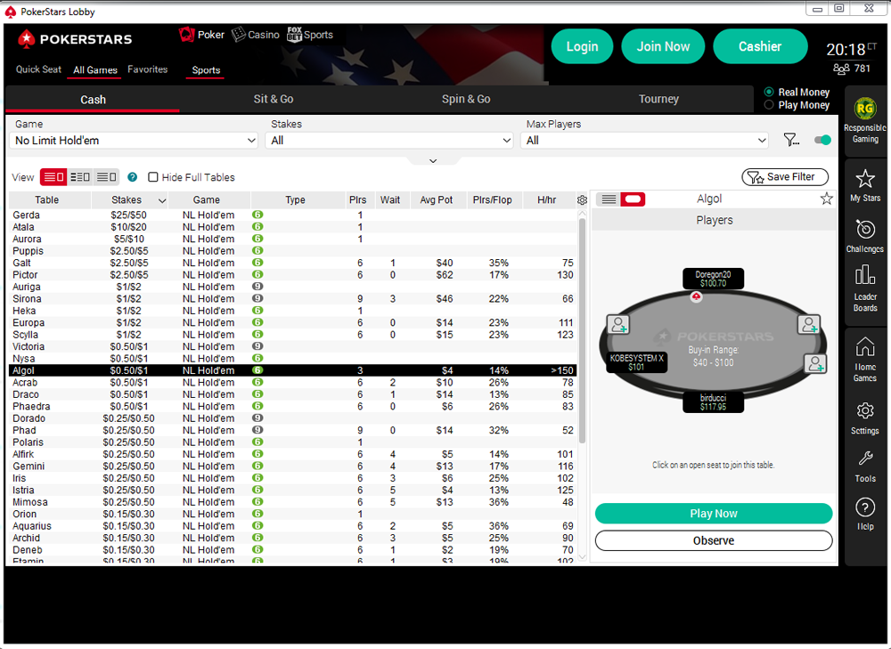This screenshot has width=891, height=649.
Task: Take the open seat on the table's left side
Action: (x=617, y=324)
